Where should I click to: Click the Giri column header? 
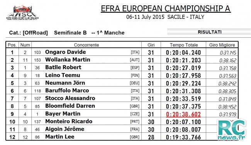pyautogui.click(x=151, y=45)
